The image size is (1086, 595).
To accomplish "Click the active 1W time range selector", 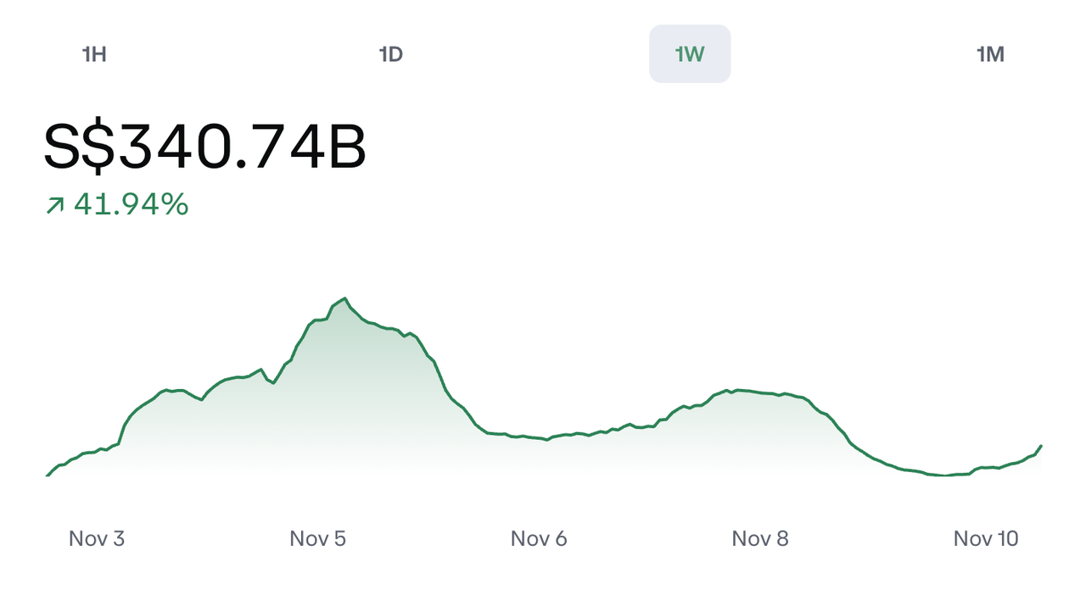I will click(689, 53).
